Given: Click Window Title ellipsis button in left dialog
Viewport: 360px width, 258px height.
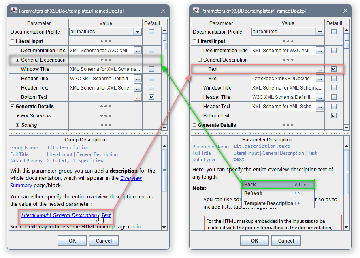Looking at the screenshot, I should point(138,69).
